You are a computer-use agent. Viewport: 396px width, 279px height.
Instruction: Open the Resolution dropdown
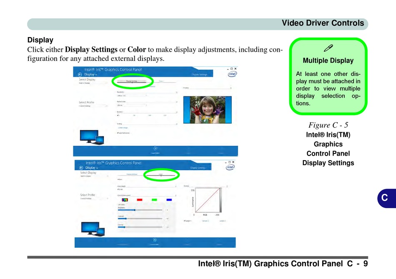pos(132,96)
